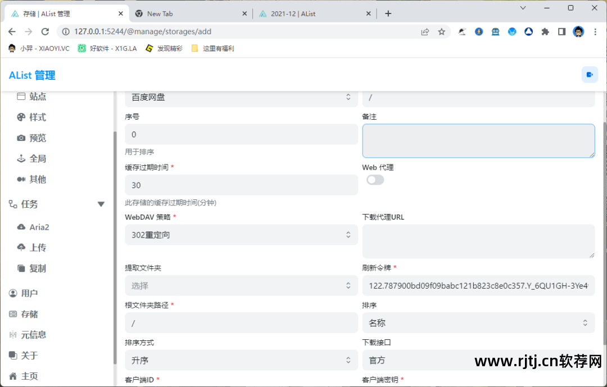Enable the Web 代理 switch
The width and height of the screenshot is (607, 387).
375,179
